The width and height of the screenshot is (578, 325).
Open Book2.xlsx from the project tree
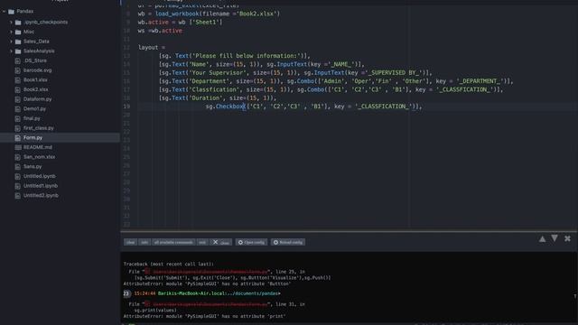(x=36, y=89)
